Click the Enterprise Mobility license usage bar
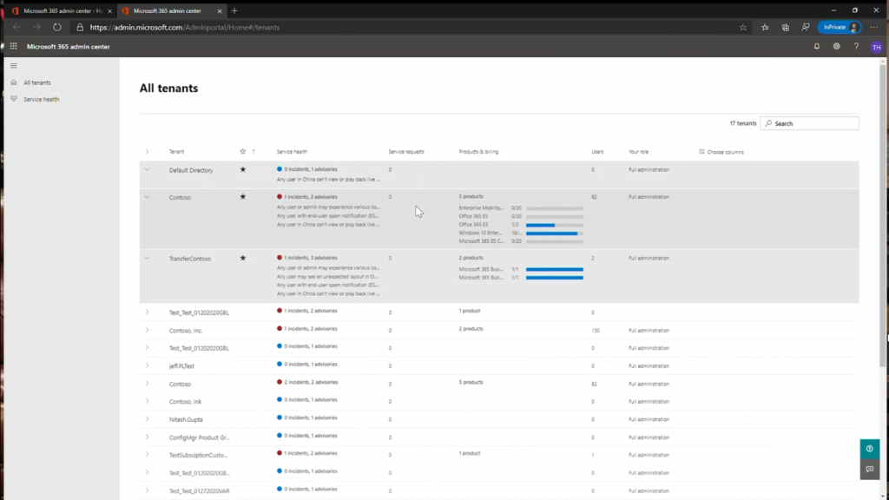 click(555, 208)
